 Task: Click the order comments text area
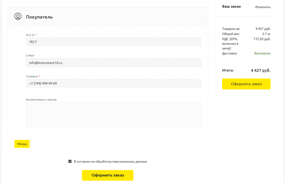point(114,115)
